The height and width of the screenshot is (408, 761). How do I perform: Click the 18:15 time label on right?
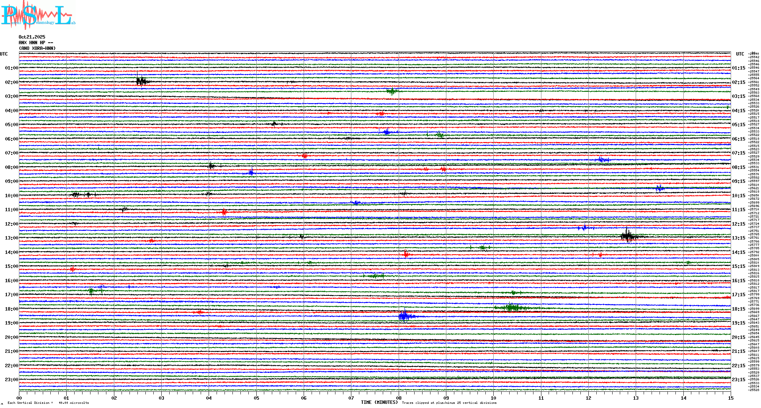[x=738, y=309]
